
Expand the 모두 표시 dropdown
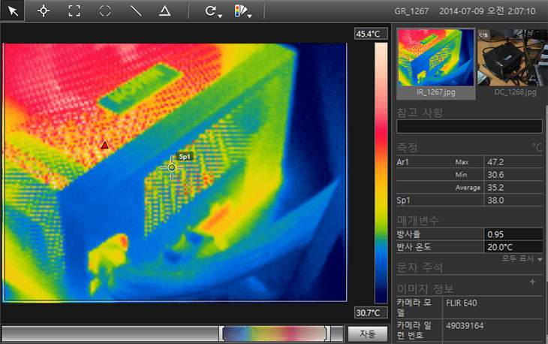[x=522, y=258]
